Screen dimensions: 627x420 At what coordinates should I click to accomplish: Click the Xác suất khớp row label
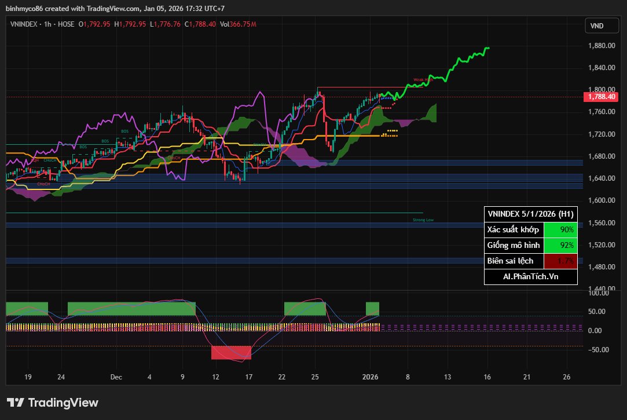(514, 229)
